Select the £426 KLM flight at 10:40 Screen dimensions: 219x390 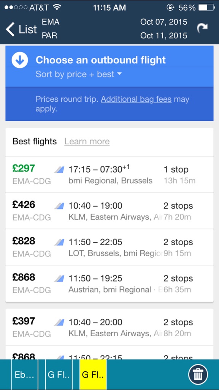coord(109,211)
